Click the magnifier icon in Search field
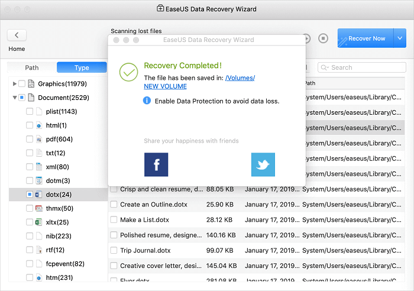 (325, 67)
